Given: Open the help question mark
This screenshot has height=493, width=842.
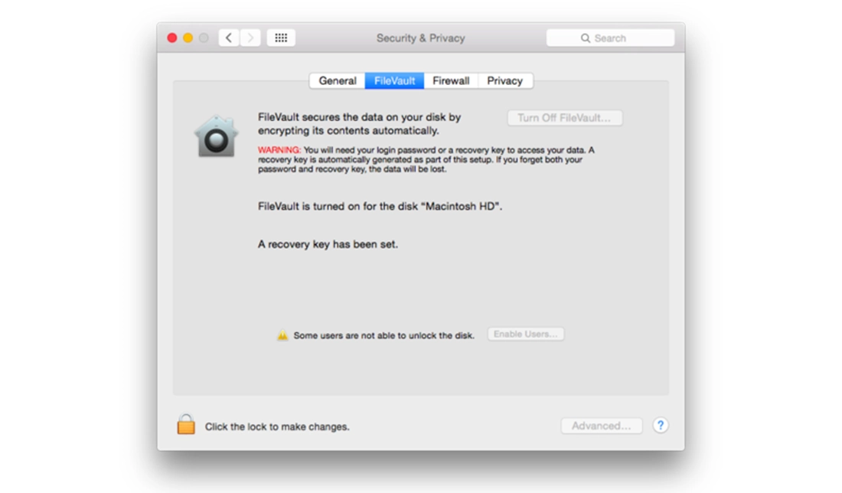Looking at the screenshot, I should [660, 425].
